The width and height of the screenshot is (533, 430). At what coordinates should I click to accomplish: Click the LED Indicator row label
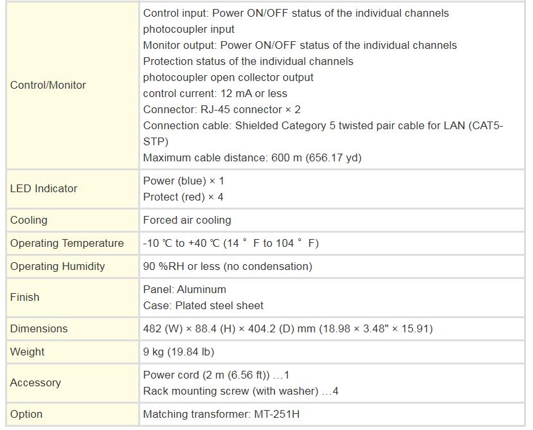pyautogui.click(x=44, y=188)
